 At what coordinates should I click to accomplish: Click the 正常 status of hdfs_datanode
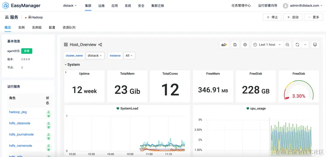tap(48, 125)
